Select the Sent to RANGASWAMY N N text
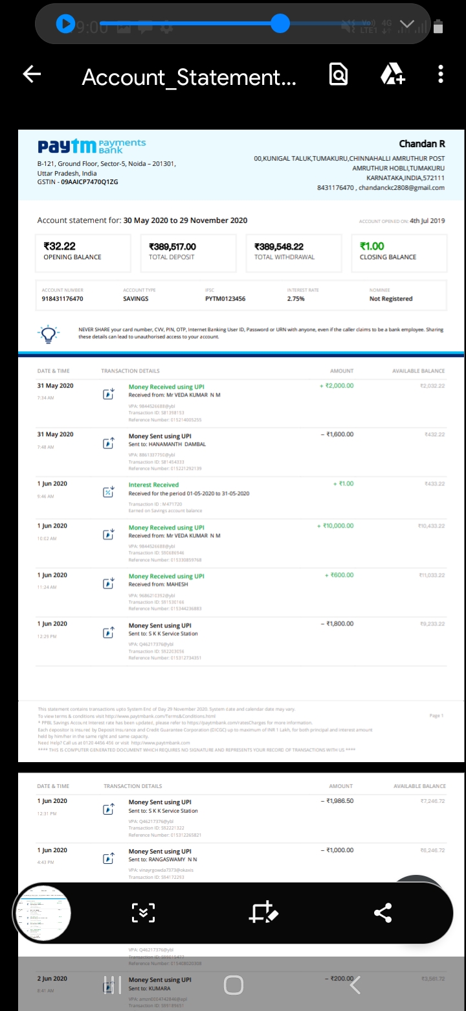The image size is (466, 1011). 162,859
